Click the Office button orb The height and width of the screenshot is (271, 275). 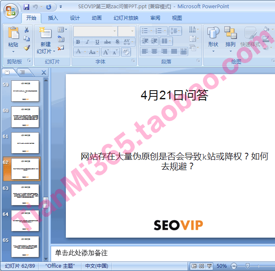click(11, 11)
